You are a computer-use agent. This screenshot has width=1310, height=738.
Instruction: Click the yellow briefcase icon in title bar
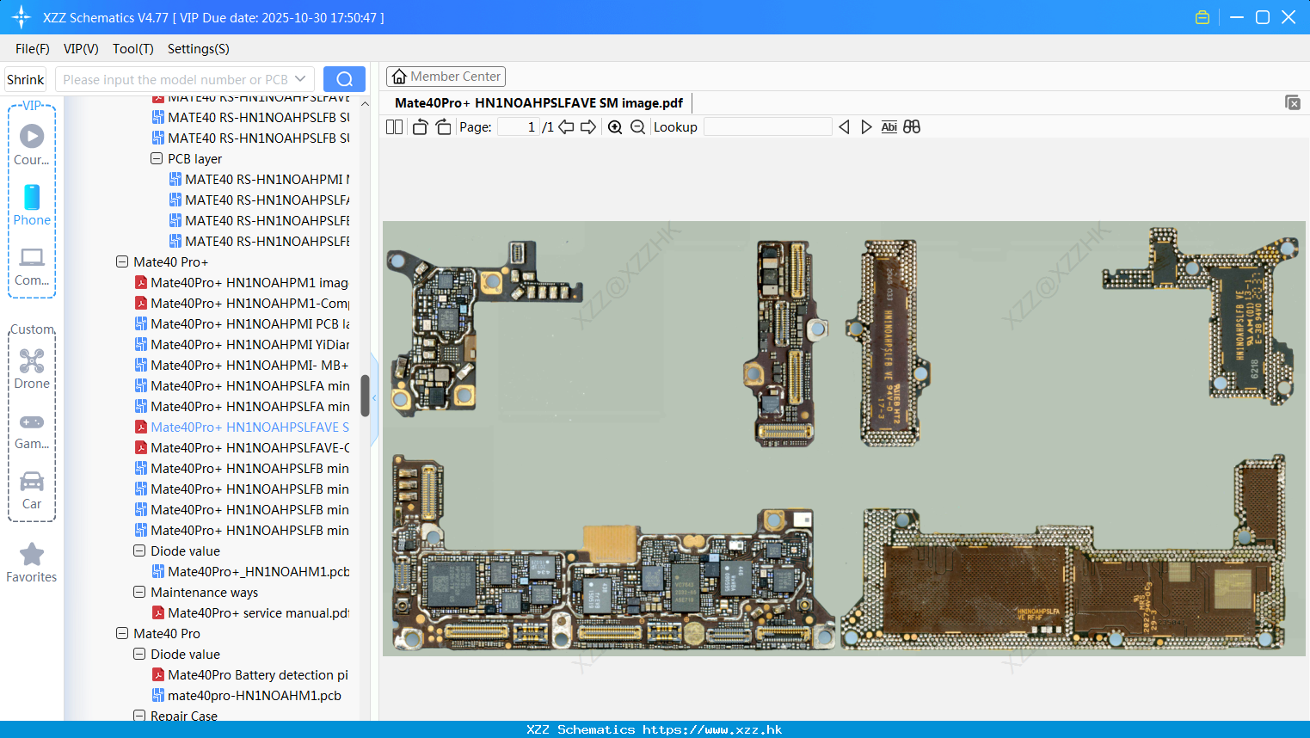(x=1202, y=17)
